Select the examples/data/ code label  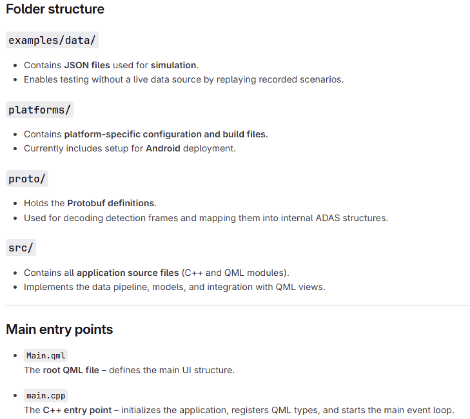(52, 40)
